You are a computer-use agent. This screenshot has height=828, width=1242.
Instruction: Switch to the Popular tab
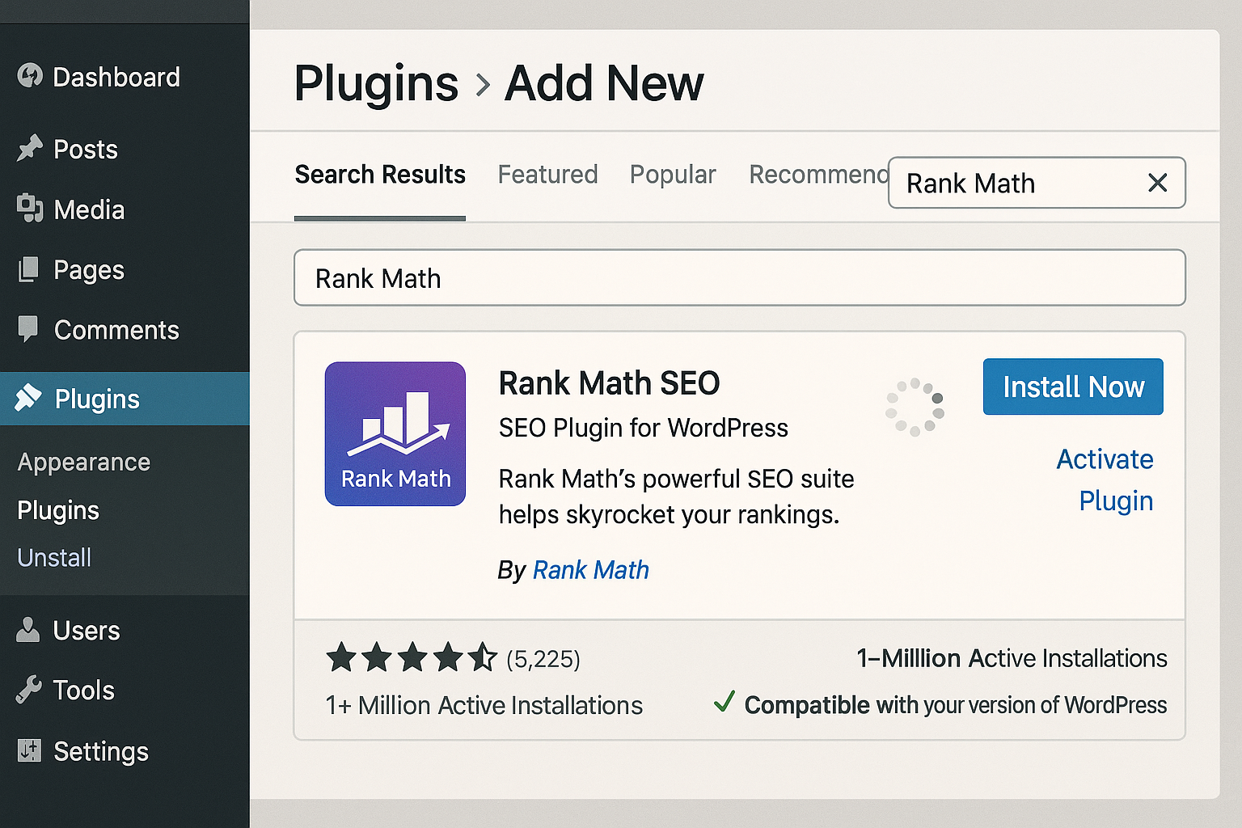[673, 175]
